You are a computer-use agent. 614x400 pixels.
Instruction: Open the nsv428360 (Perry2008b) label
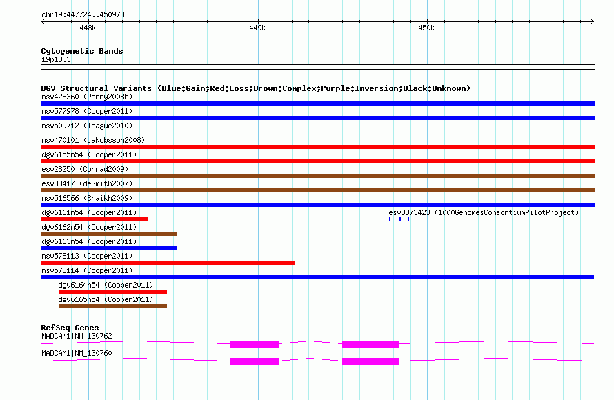[87, 97]
